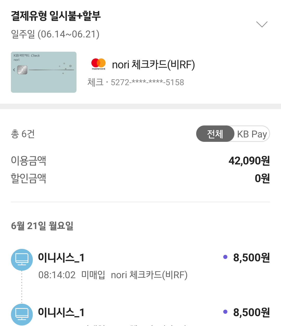The width and height of the screenshot is (281, 326).
Task: Tap the KB국민카드 Check card image
Action: pyautogui.click(x=44, y=72)
